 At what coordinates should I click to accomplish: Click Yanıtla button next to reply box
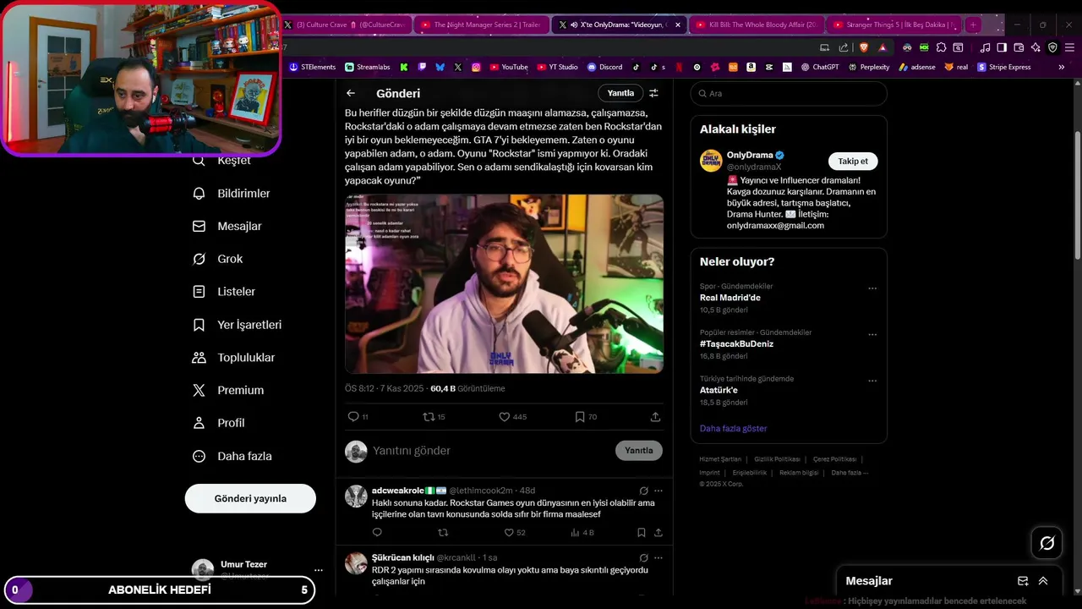coord(638,451)
